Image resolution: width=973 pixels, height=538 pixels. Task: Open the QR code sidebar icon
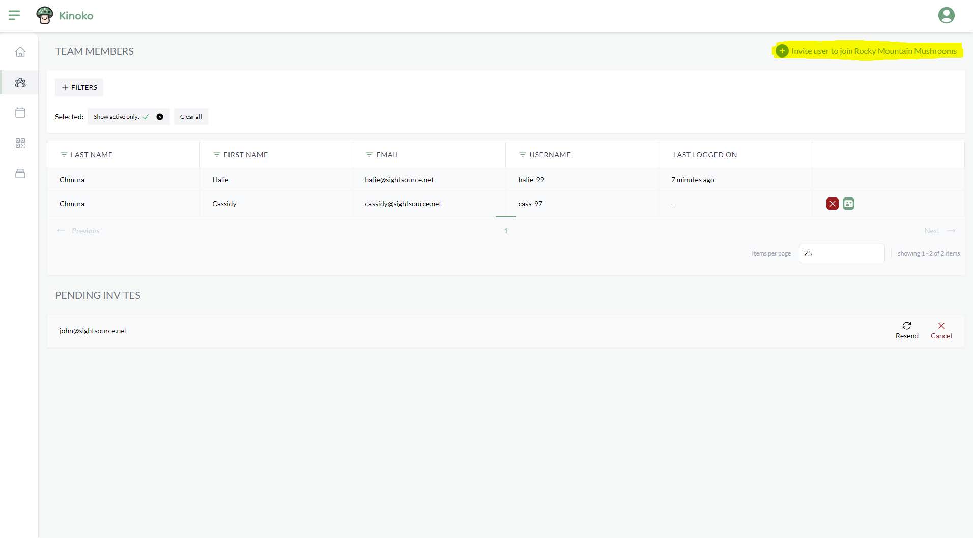pos(20,143)
